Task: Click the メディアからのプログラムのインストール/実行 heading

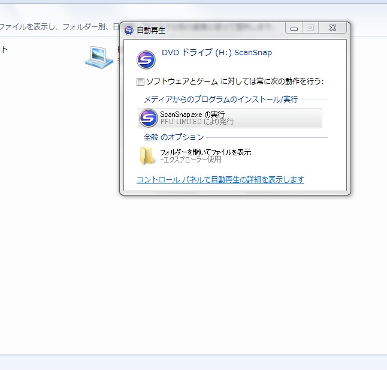Action: [220, 100]
